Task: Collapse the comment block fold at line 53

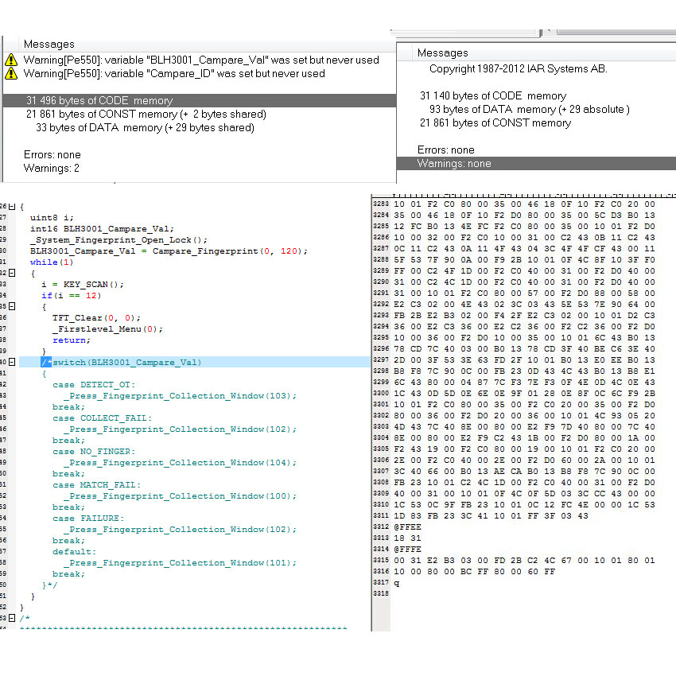Action: point(12,618)
